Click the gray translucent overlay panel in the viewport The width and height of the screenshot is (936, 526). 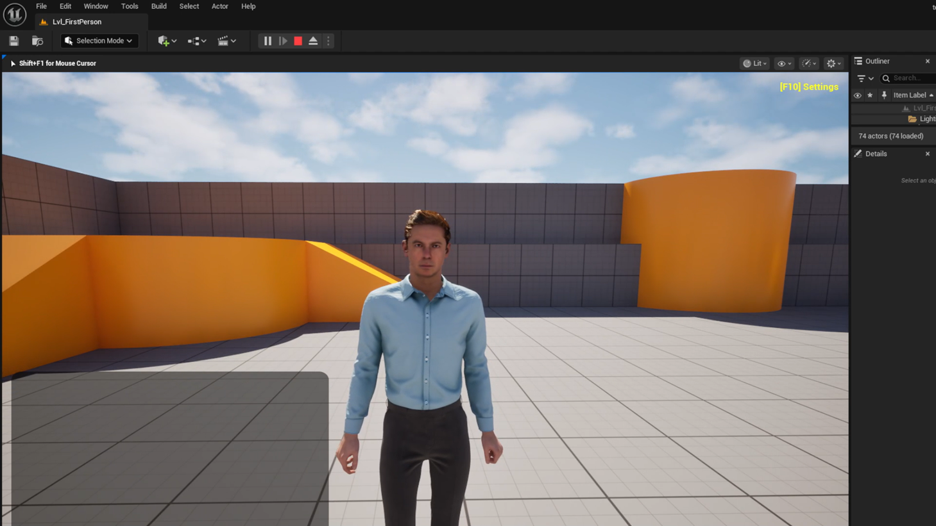click(x=170, y=448)
